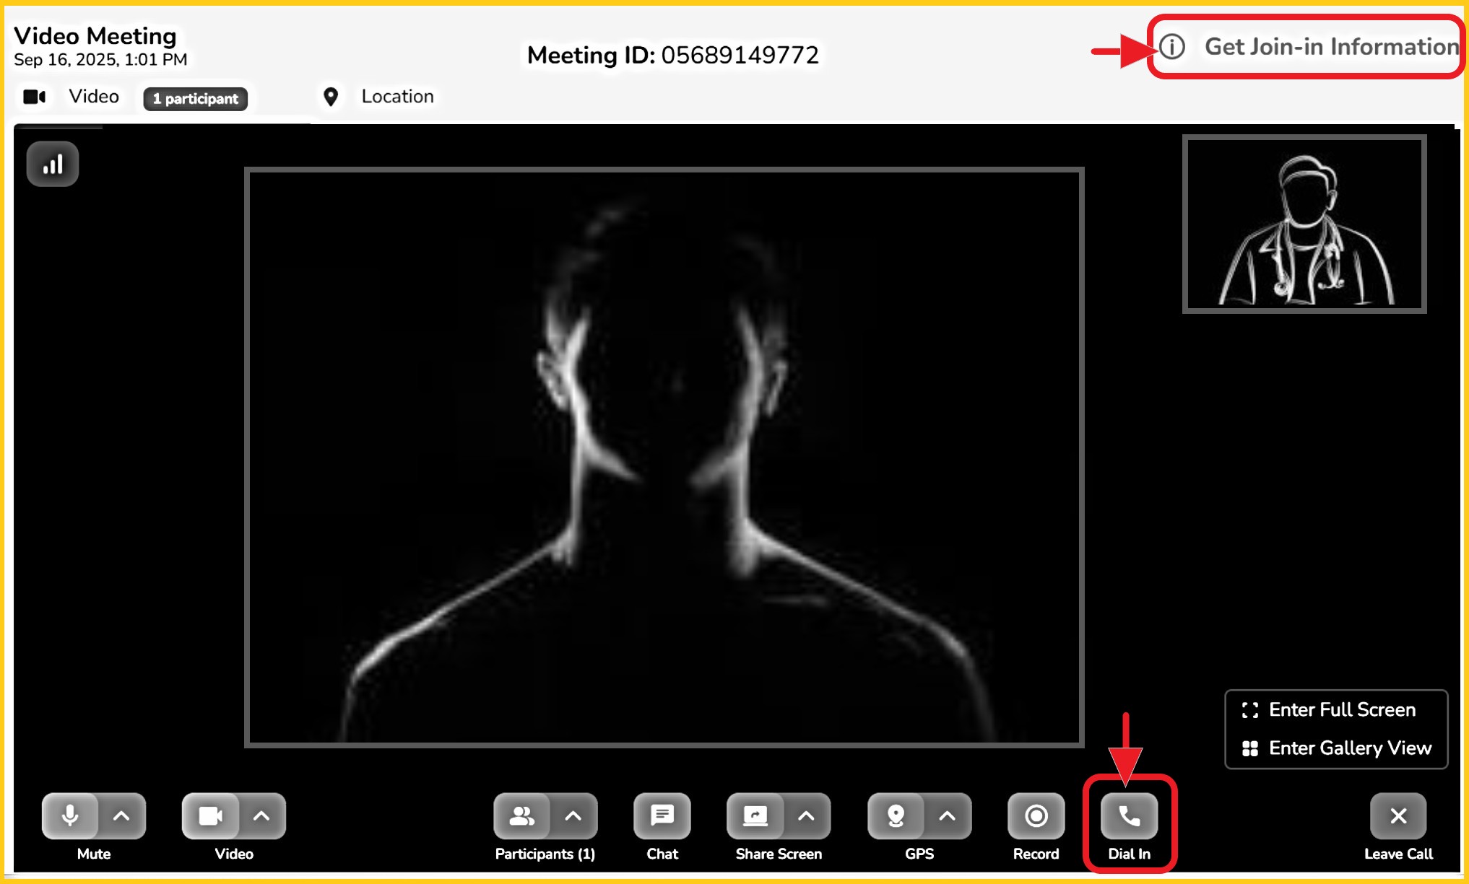
Task: Click the GPS pin icon
Action: tap(896, 816)
